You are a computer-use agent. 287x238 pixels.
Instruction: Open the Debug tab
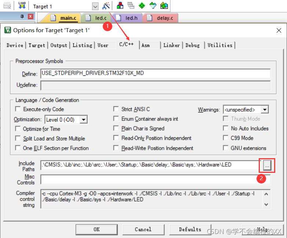193,45
